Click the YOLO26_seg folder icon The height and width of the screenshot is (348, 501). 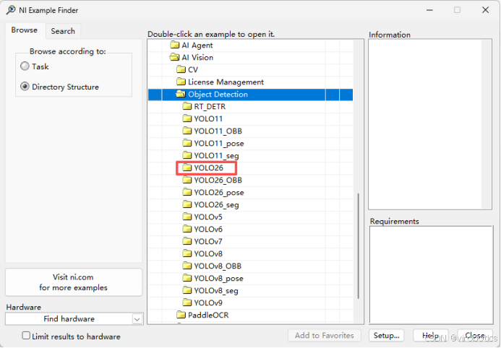(x=187, y=204)
